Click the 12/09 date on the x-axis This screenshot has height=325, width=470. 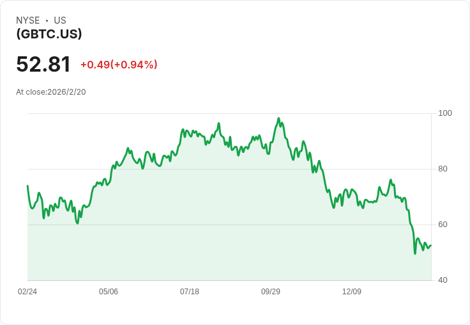tap(352, 291)
